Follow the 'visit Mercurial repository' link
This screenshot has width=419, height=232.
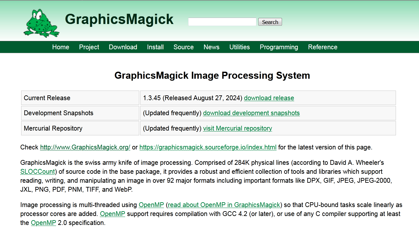238,128
